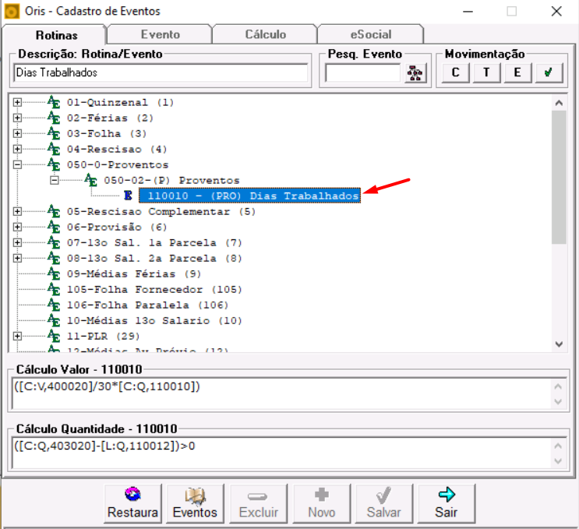
Task: Click the event search hierarchy icon
Action: tap(415, 72)
